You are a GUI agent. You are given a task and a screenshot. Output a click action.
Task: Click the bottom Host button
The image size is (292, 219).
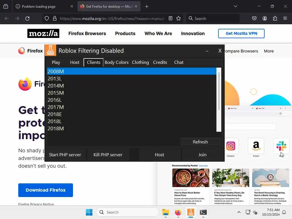point(159,155)
